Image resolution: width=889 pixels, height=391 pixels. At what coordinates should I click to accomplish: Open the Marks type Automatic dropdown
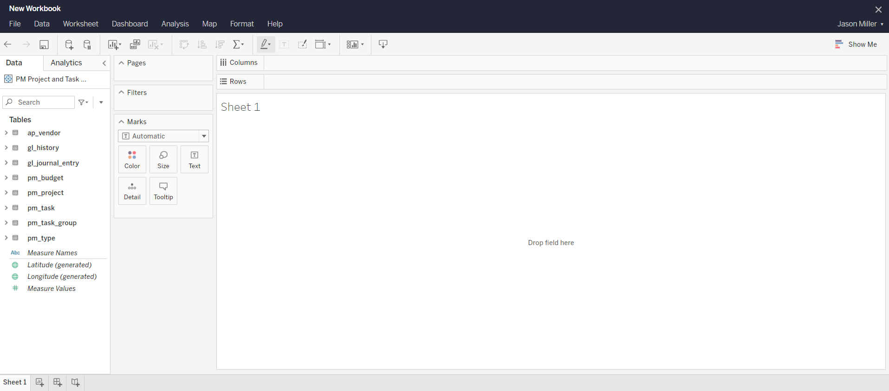click(163, 136)
